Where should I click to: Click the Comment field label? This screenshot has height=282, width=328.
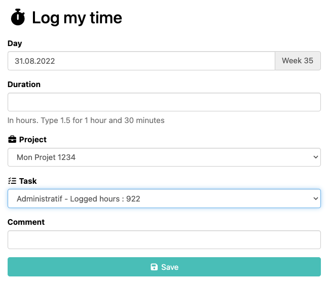point(26,222)
